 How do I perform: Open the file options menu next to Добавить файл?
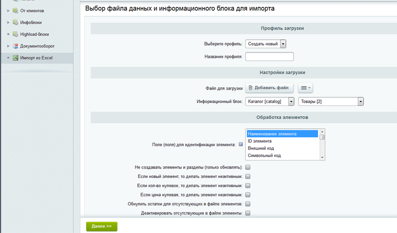coord(305,88)
